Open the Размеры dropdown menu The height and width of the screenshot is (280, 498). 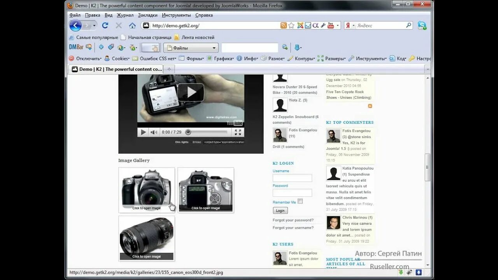click(x=331, y=58)
